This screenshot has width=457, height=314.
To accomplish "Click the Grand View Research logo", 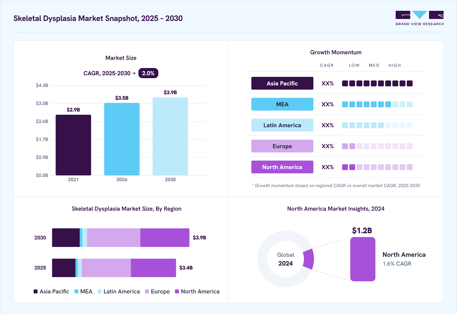I will [x=419, y=18].
